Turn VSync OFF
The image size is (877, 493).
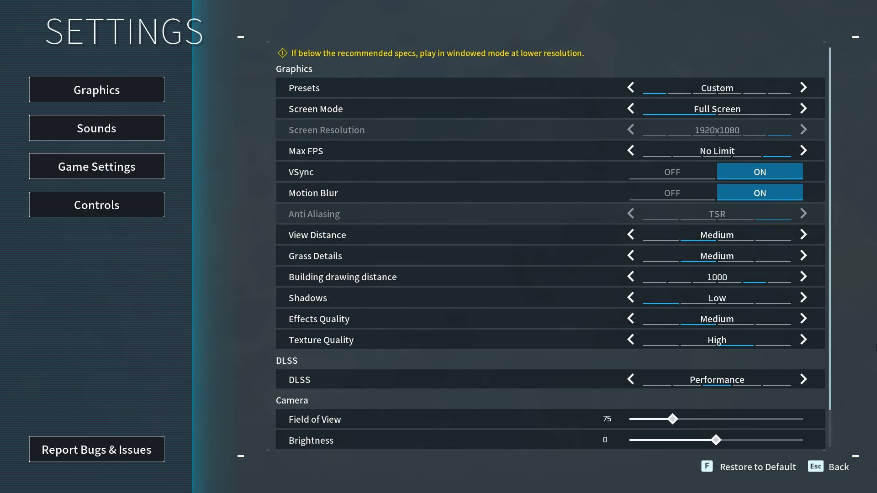pyautogui.click(x=672, y=172)
